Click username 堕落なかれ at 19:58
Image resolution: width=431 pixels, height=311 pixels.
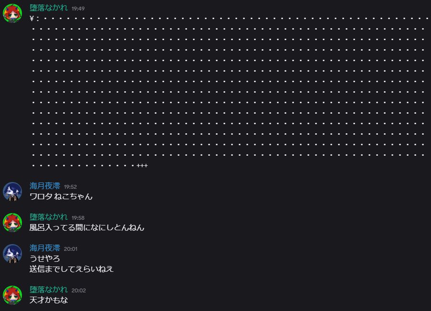point(49,217)
